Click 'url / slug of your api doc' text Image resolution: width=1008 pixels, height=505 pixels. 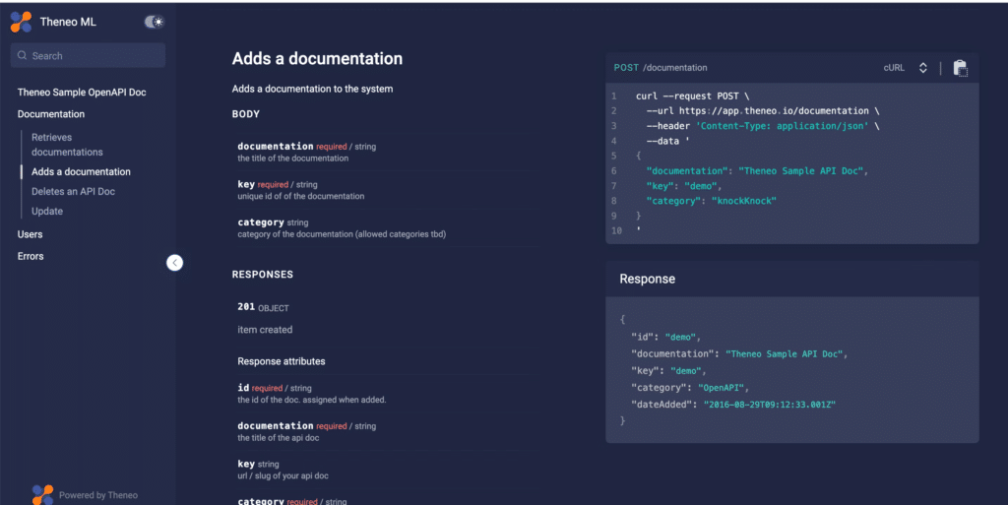283,476
